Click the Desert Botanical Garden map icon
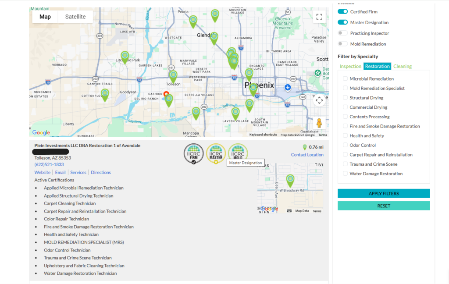This screenshot has width=449, height=284. (317, 73)
